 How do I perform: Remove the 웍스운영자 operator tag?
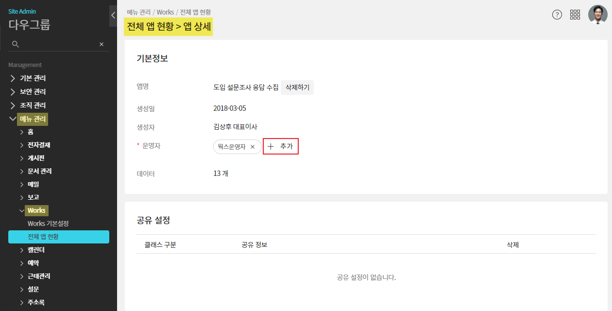point(253,147)
